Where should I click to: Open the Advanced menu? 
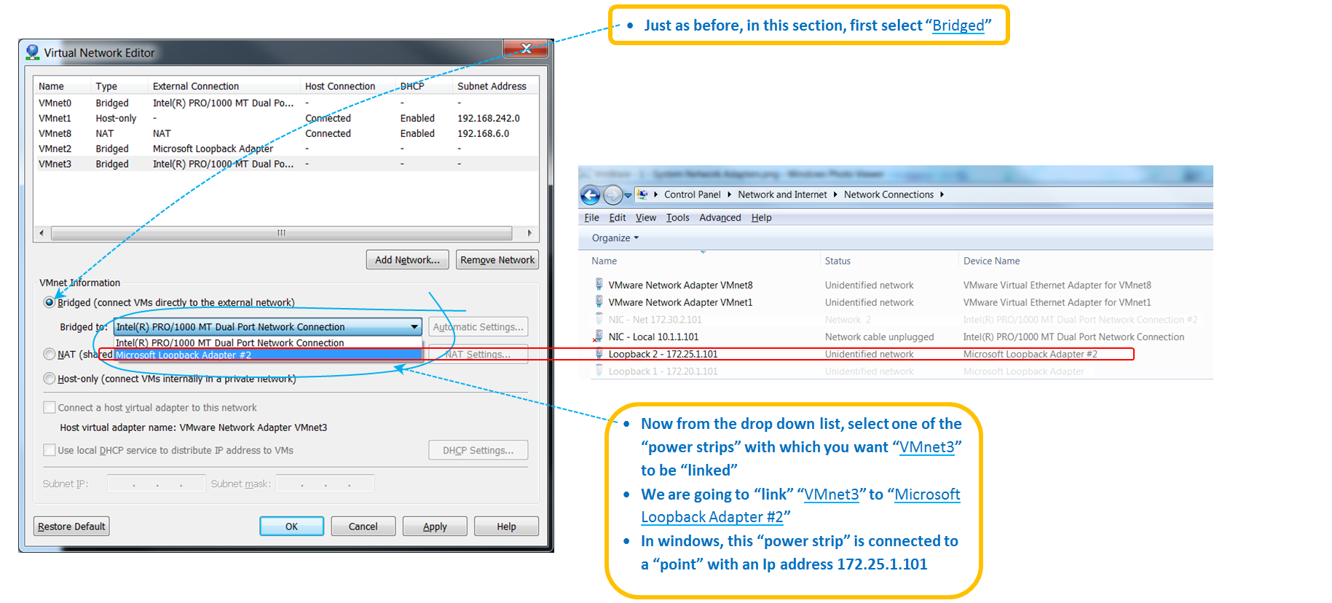click(720, 218)
